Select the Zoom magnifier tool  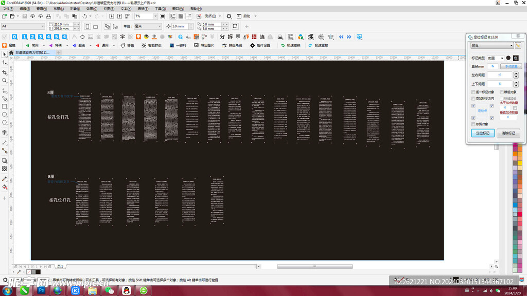[x=5, y=81]
